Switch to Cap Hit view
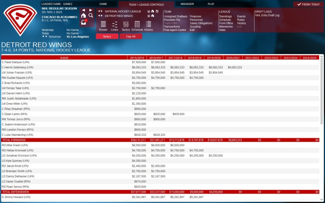Viewport: 325px width, 203px height. pyautogui.click(x=130, y=36)
